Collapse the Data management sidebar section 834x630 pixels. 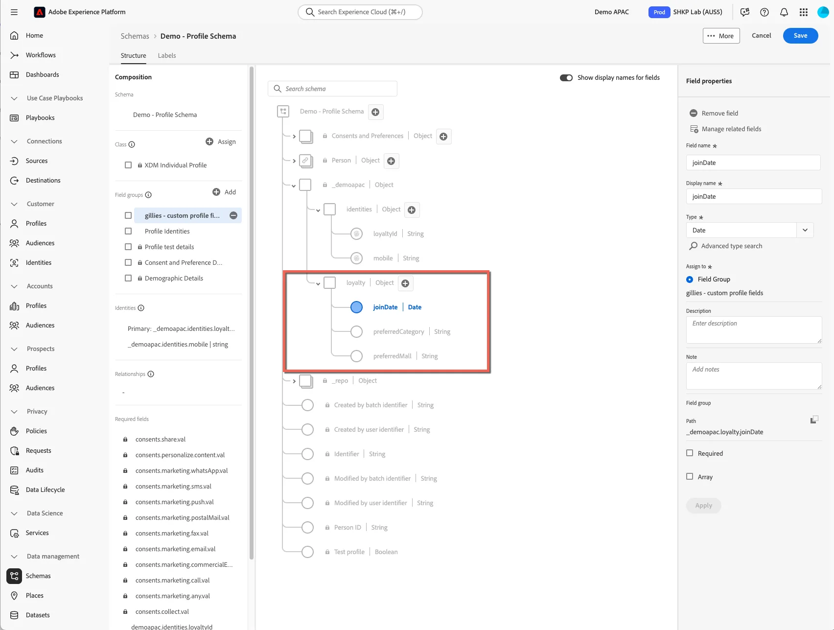[x=14, y=557]
